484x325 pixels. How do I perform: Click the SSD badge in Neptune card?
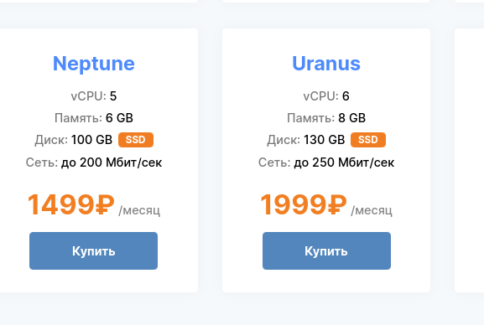pos(136,140)
